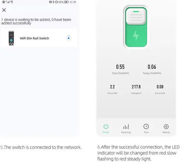Tap the Voltage 217.8 V value

pyautogui.click(x=136, y=87)
